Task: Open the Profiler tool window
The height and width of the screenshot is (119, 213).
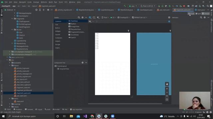Action: click(56, 109)
